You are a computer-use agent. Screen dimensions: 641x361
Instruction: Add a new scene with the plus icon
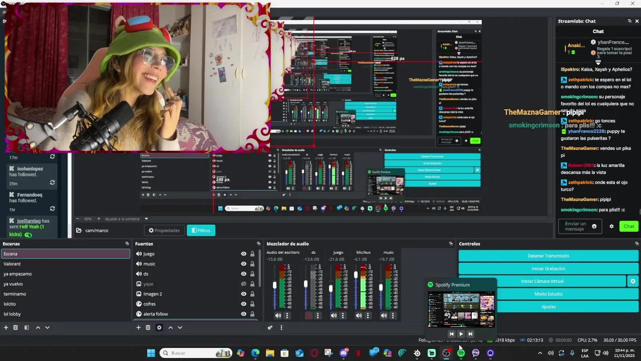click(x=6, y=327)
